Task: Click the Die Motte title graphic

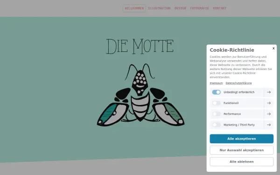Action: tap(140, 46)
